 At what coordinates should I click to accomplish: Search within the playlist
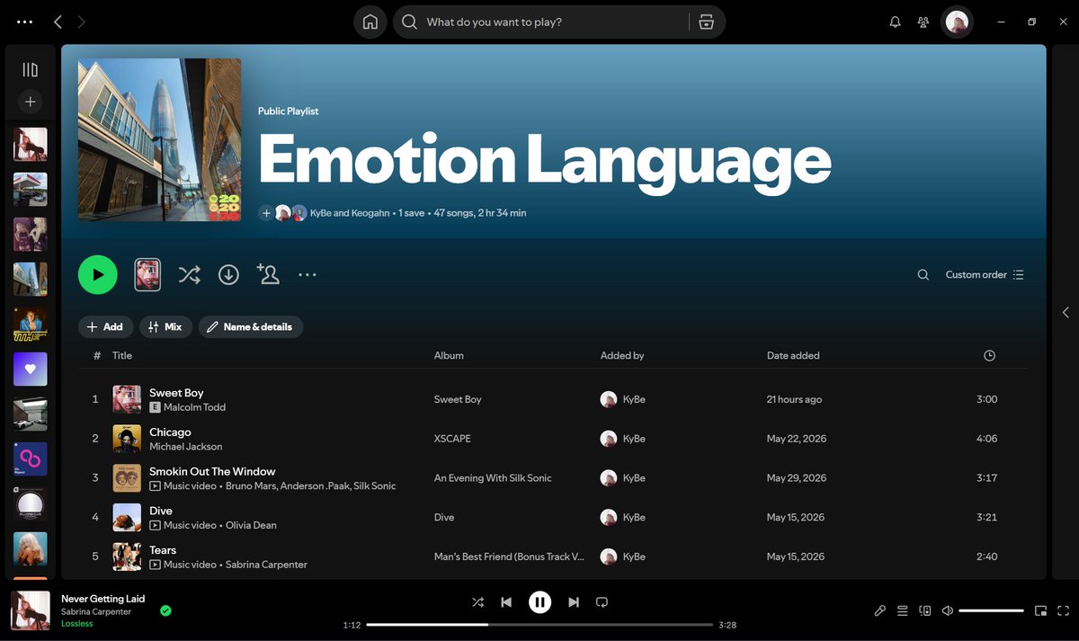click(x=923, y=275)
